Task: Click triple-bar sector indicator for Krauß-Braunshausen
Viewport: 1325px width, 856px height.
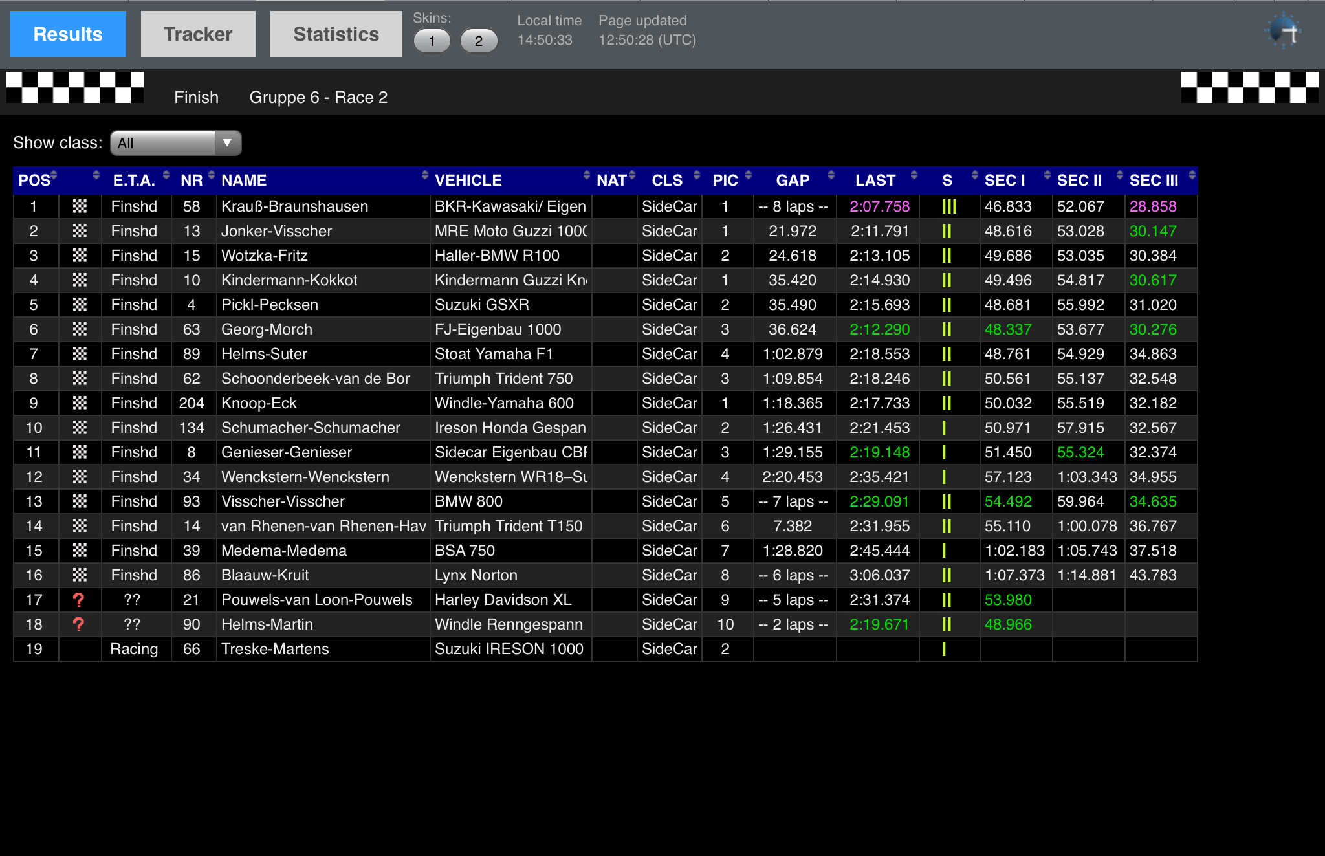Action: click(949, 206)
